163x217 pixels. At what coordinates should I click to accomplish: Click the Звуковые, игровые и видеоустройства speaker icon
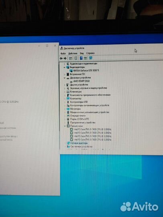click(68, 88)
